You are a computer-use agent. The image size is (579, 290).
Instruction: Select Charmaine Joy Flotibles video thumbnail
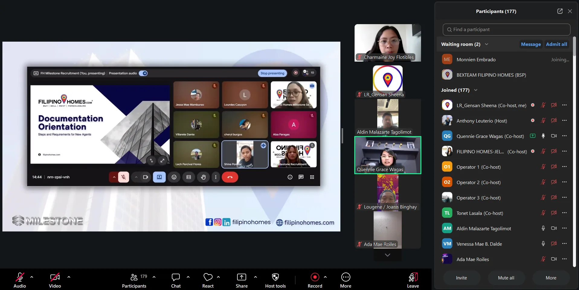[x=388, y=43]
